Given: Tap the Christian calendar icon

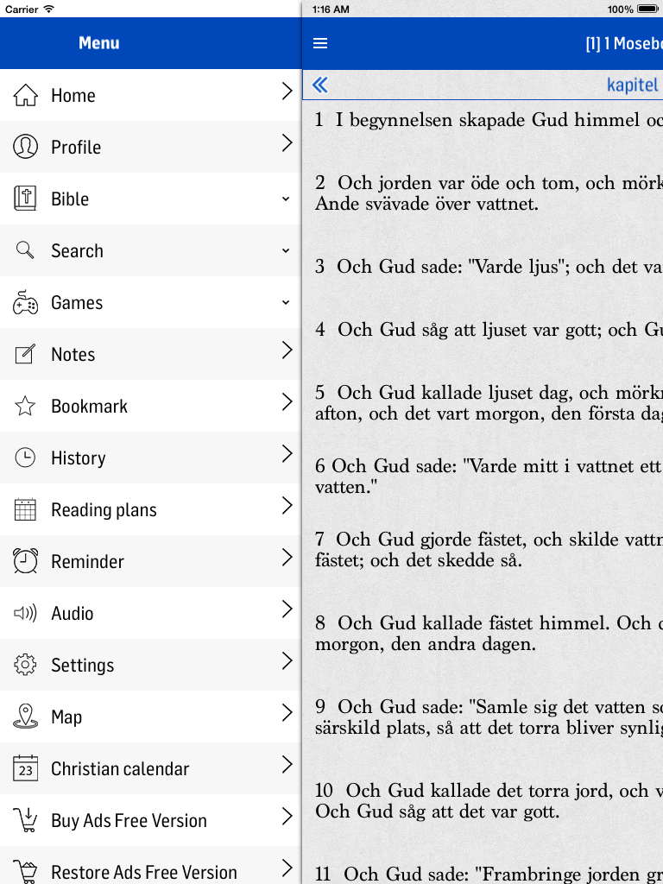Looking at the screenshot, I should pyautogui.click(x=26, y=768).
